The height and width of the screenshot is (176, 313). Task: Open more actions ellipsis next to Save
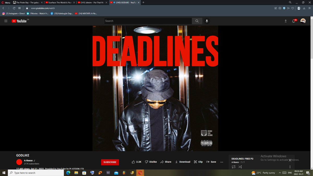[x=222, y=162]
